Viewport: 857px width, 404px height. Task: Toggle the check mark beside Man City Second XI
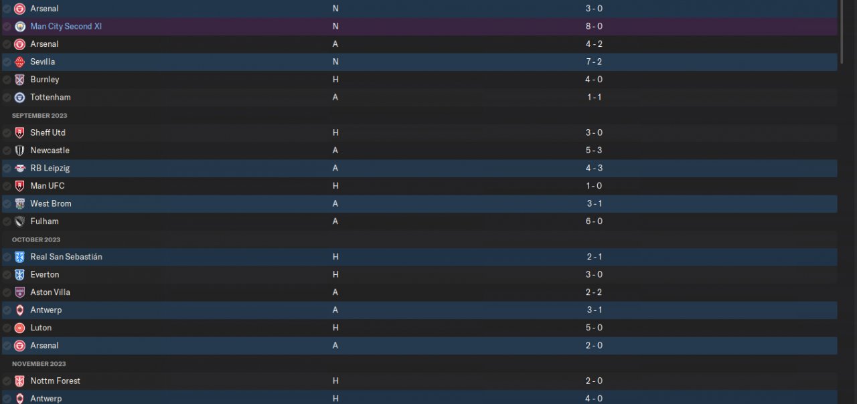click(7, 27)
